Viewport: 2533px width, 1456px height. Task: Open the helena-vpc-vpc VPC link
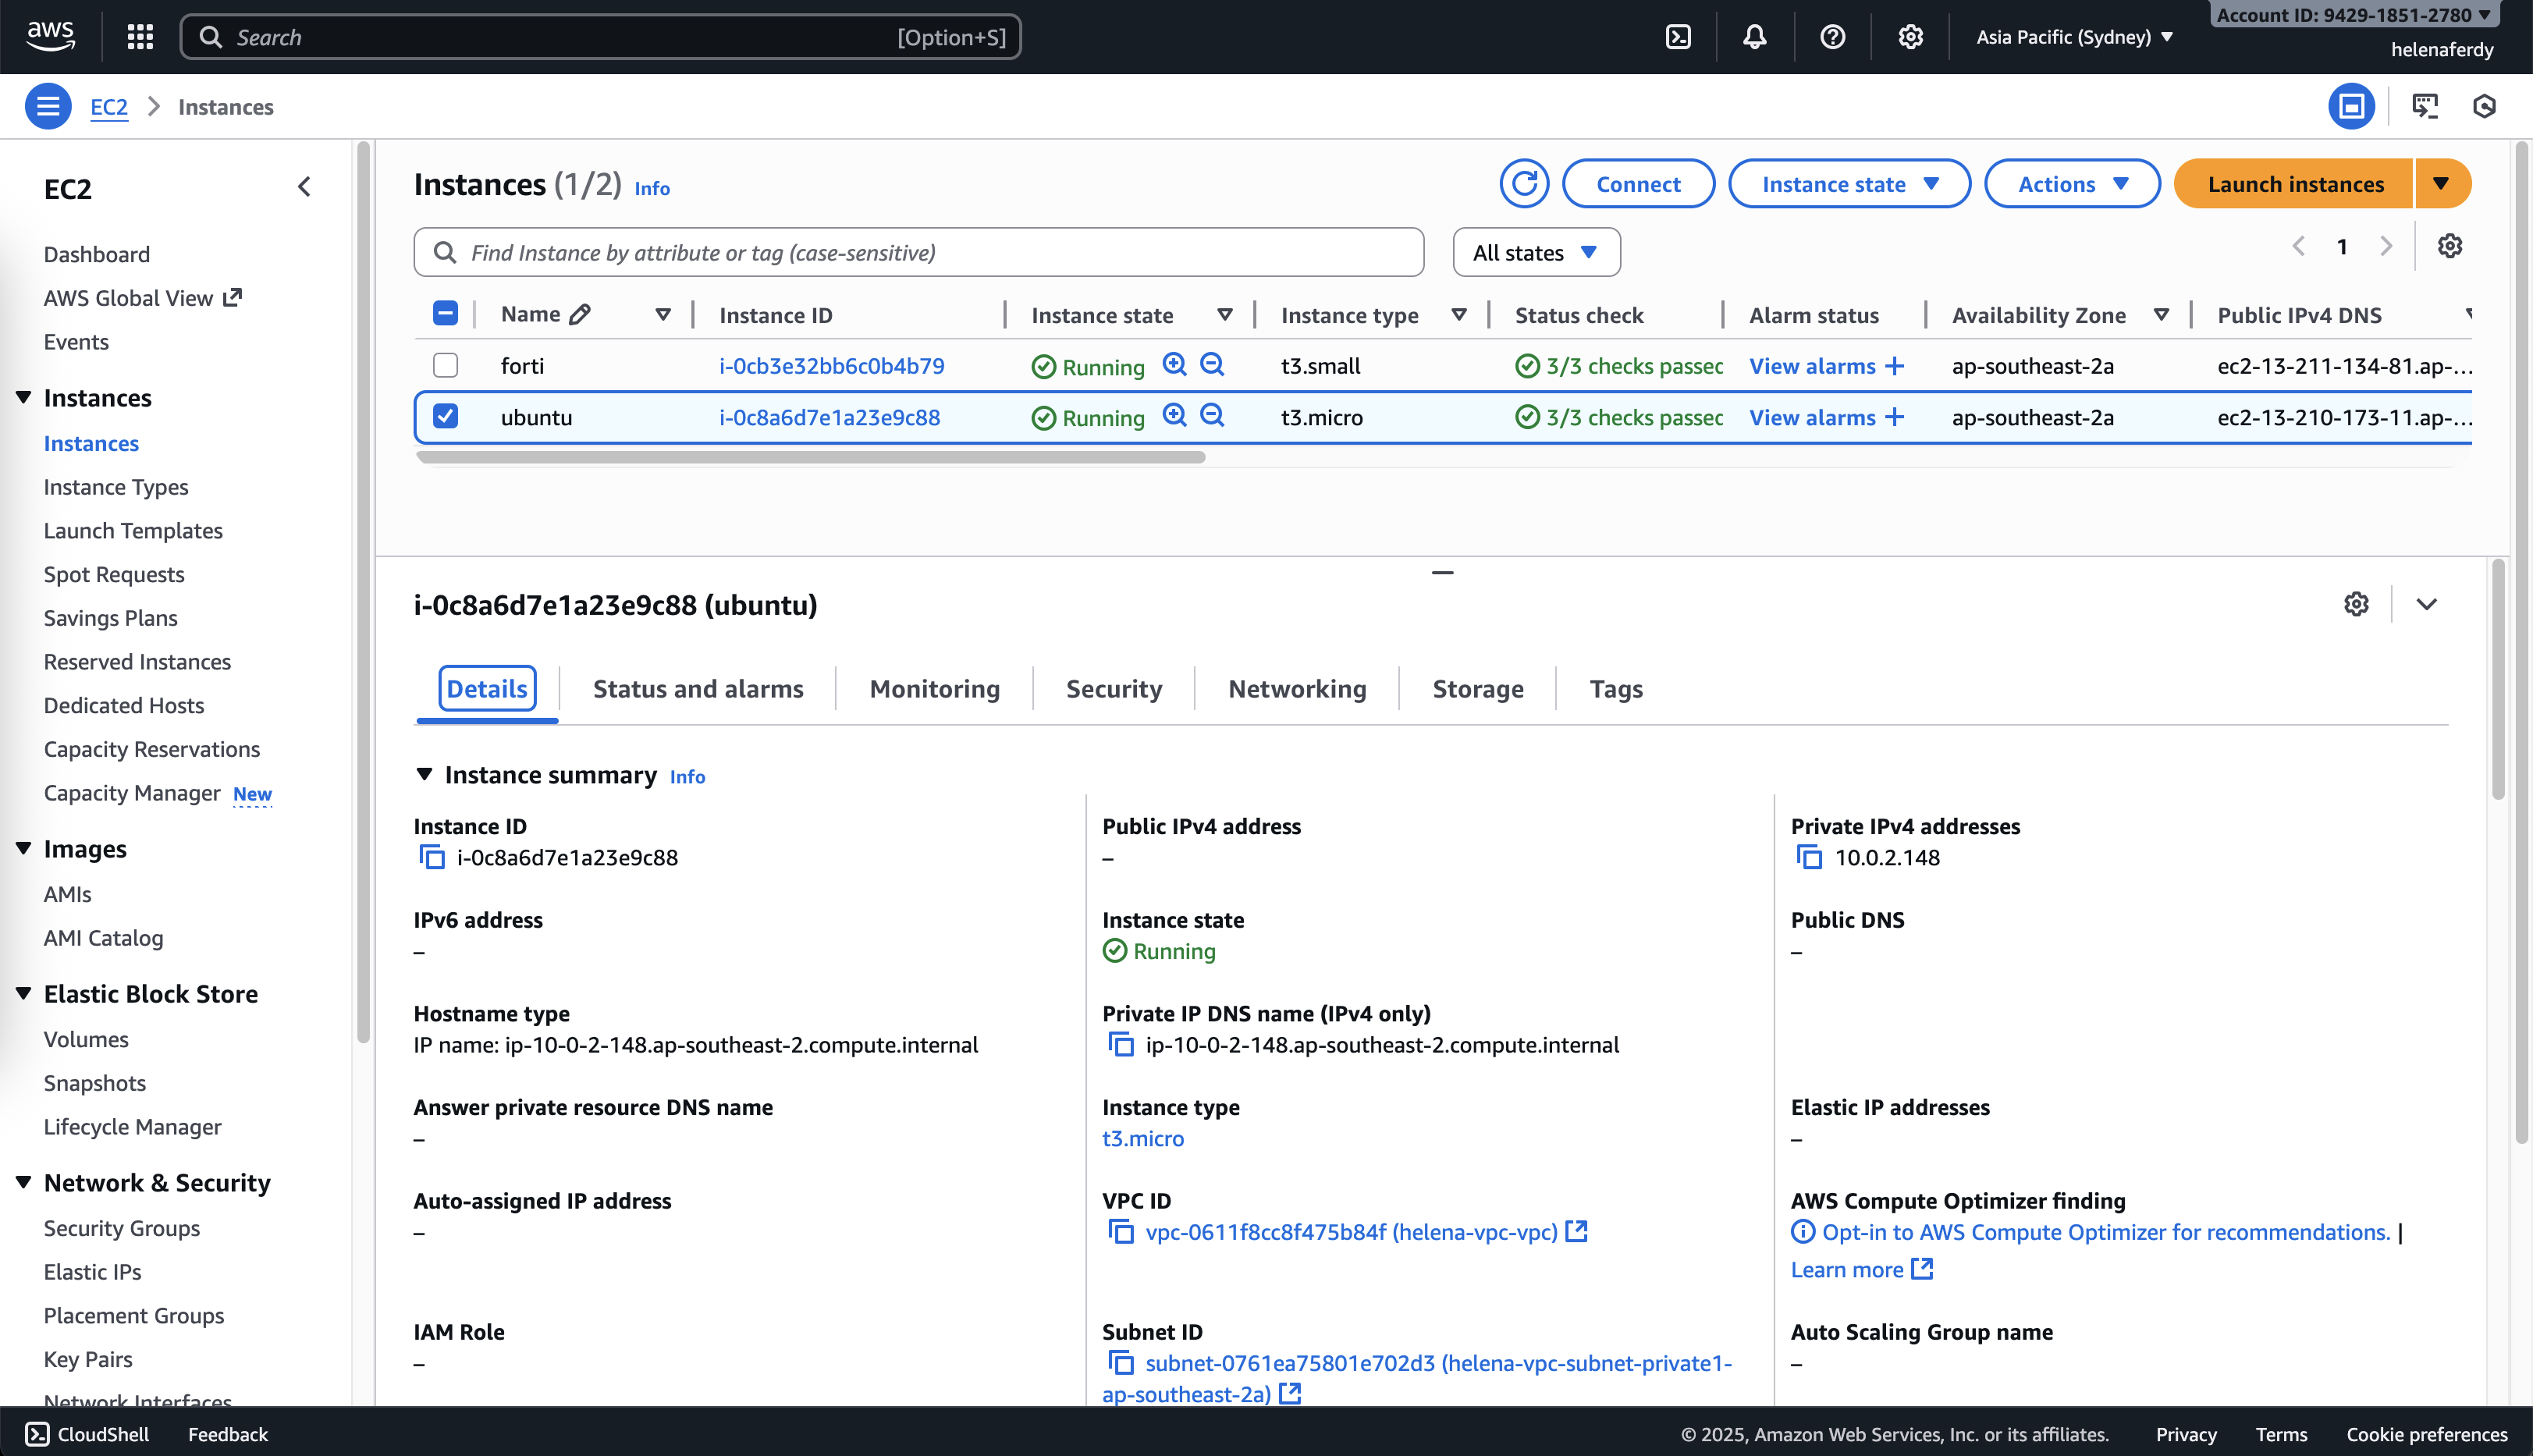(x=1351, y=1232)
